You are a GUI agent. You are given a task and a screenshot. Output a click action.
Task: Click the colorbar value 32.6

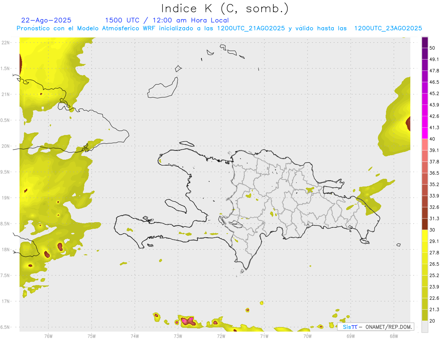tap(434, 207)
